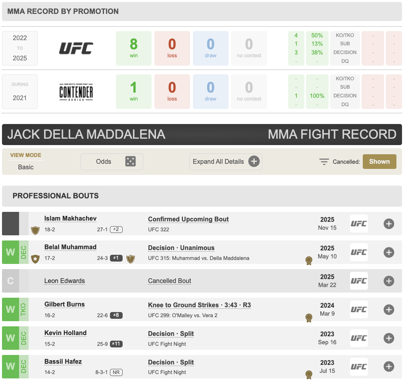Expand details for the Islam Makhachev bout
Viewport: 404px width, 380px height.
(x=389, y=224)
